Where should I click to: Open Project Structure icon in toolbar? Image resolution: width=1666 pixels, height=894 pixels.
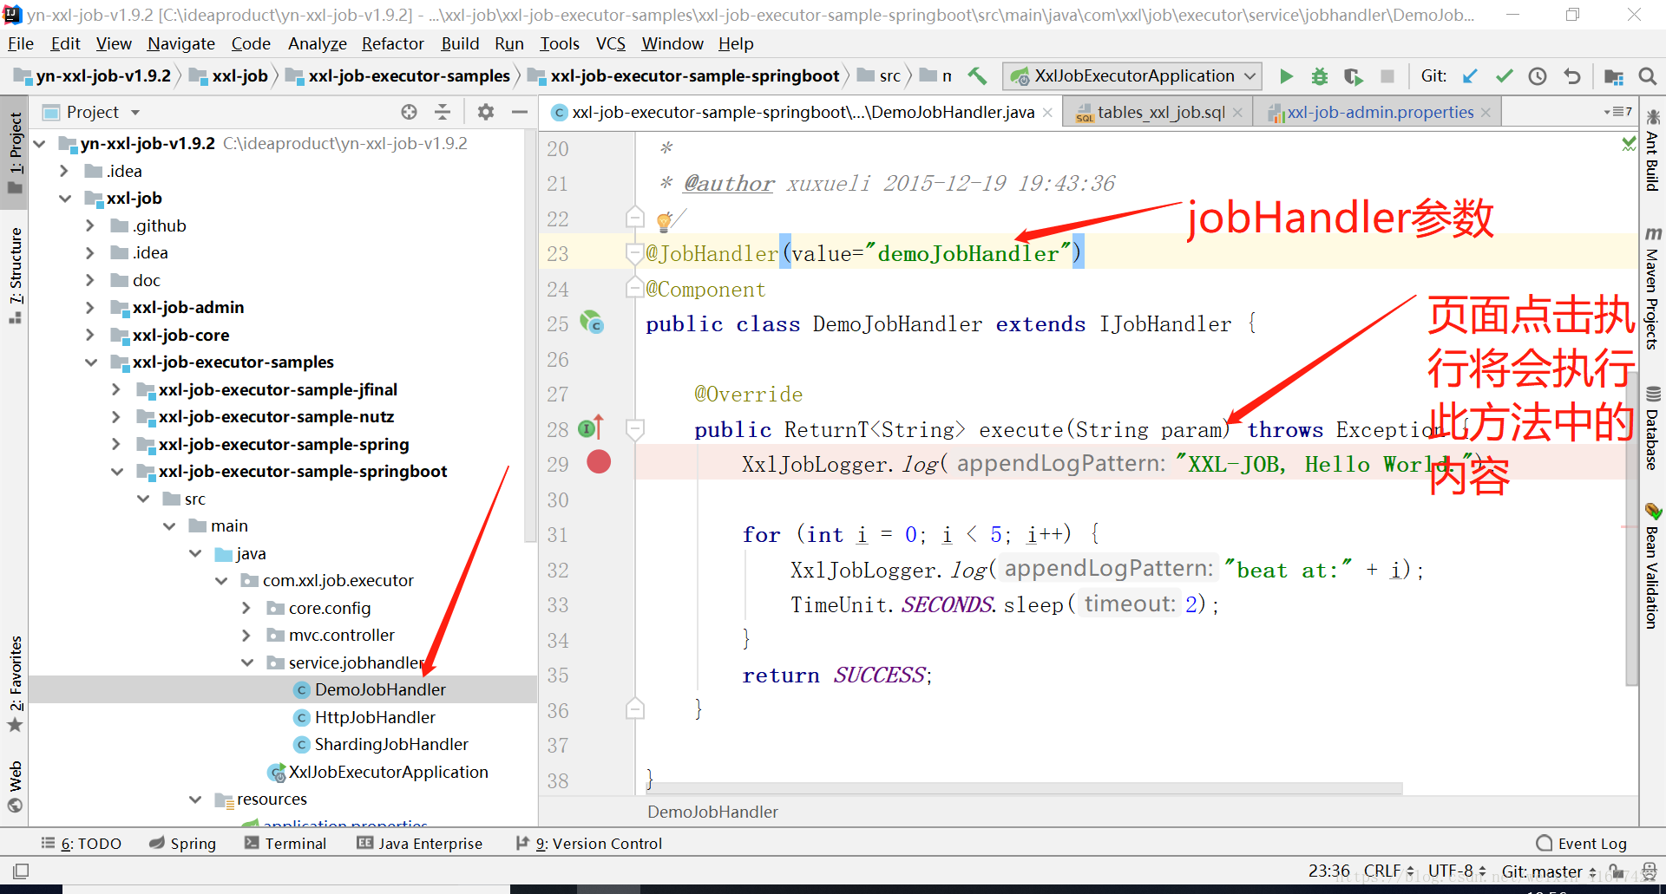pyautogui.click(x=1614, y=76)
